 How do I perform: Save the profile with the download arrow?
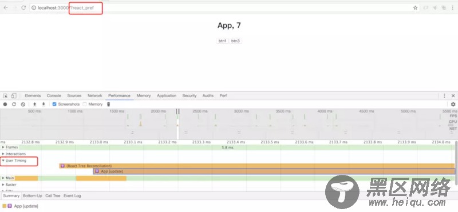[44, 104]
